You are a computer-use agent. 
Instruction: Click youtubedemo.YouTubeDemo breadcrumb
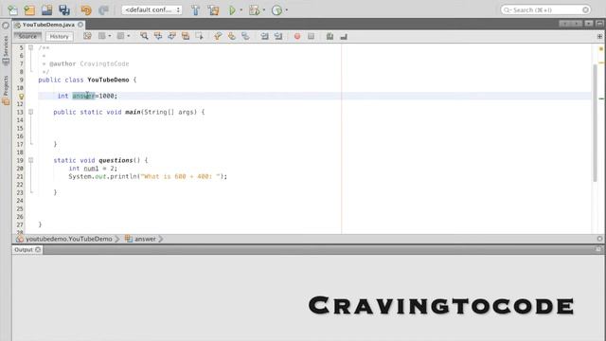coord(69,239)
